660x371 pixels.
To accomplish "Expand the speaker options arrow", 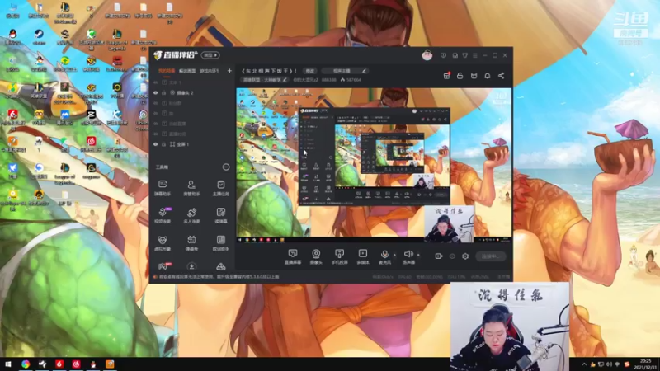I will pyautogui.click(x=418, y=255).
